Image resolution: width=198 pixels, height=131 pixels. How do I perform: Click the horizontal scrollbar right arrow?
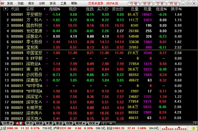195,123
